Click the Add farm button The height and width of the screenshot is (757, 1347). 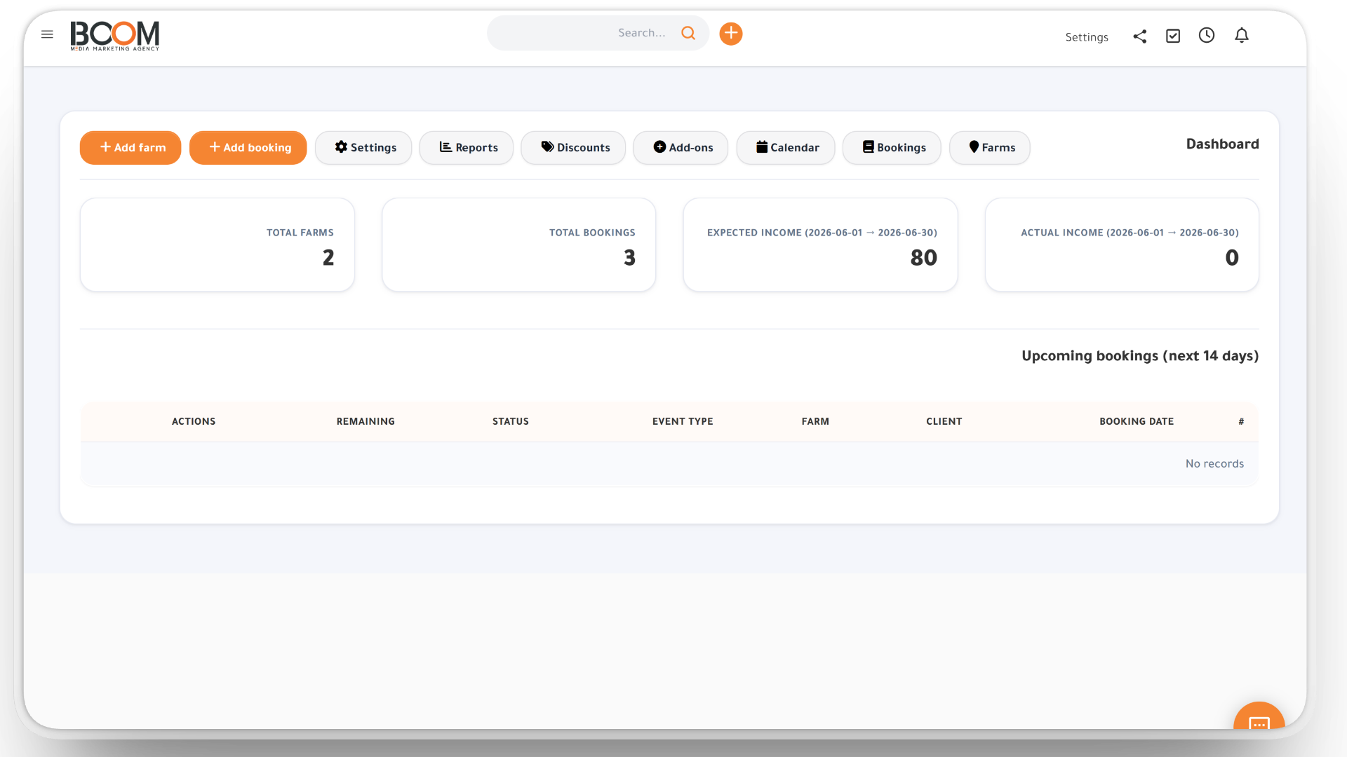tap(130, 148)
